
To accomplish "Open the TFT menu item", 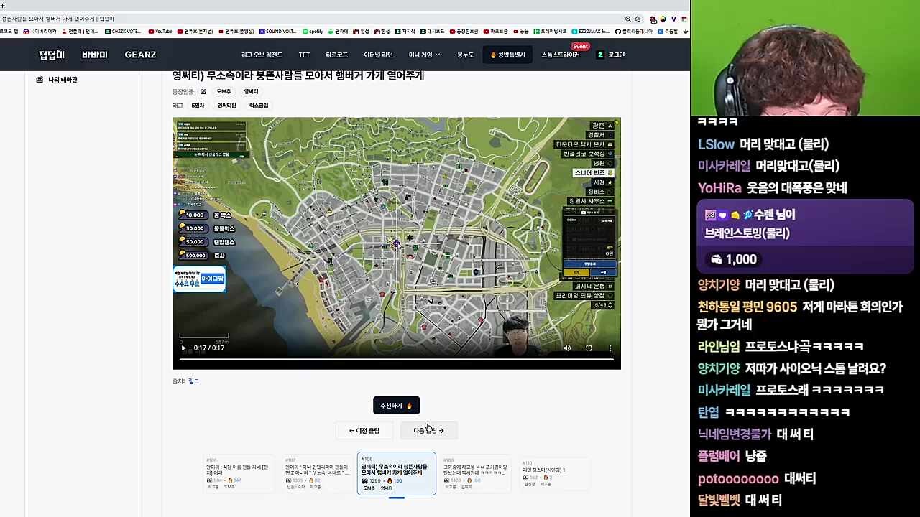I will (x=304, y=55).
